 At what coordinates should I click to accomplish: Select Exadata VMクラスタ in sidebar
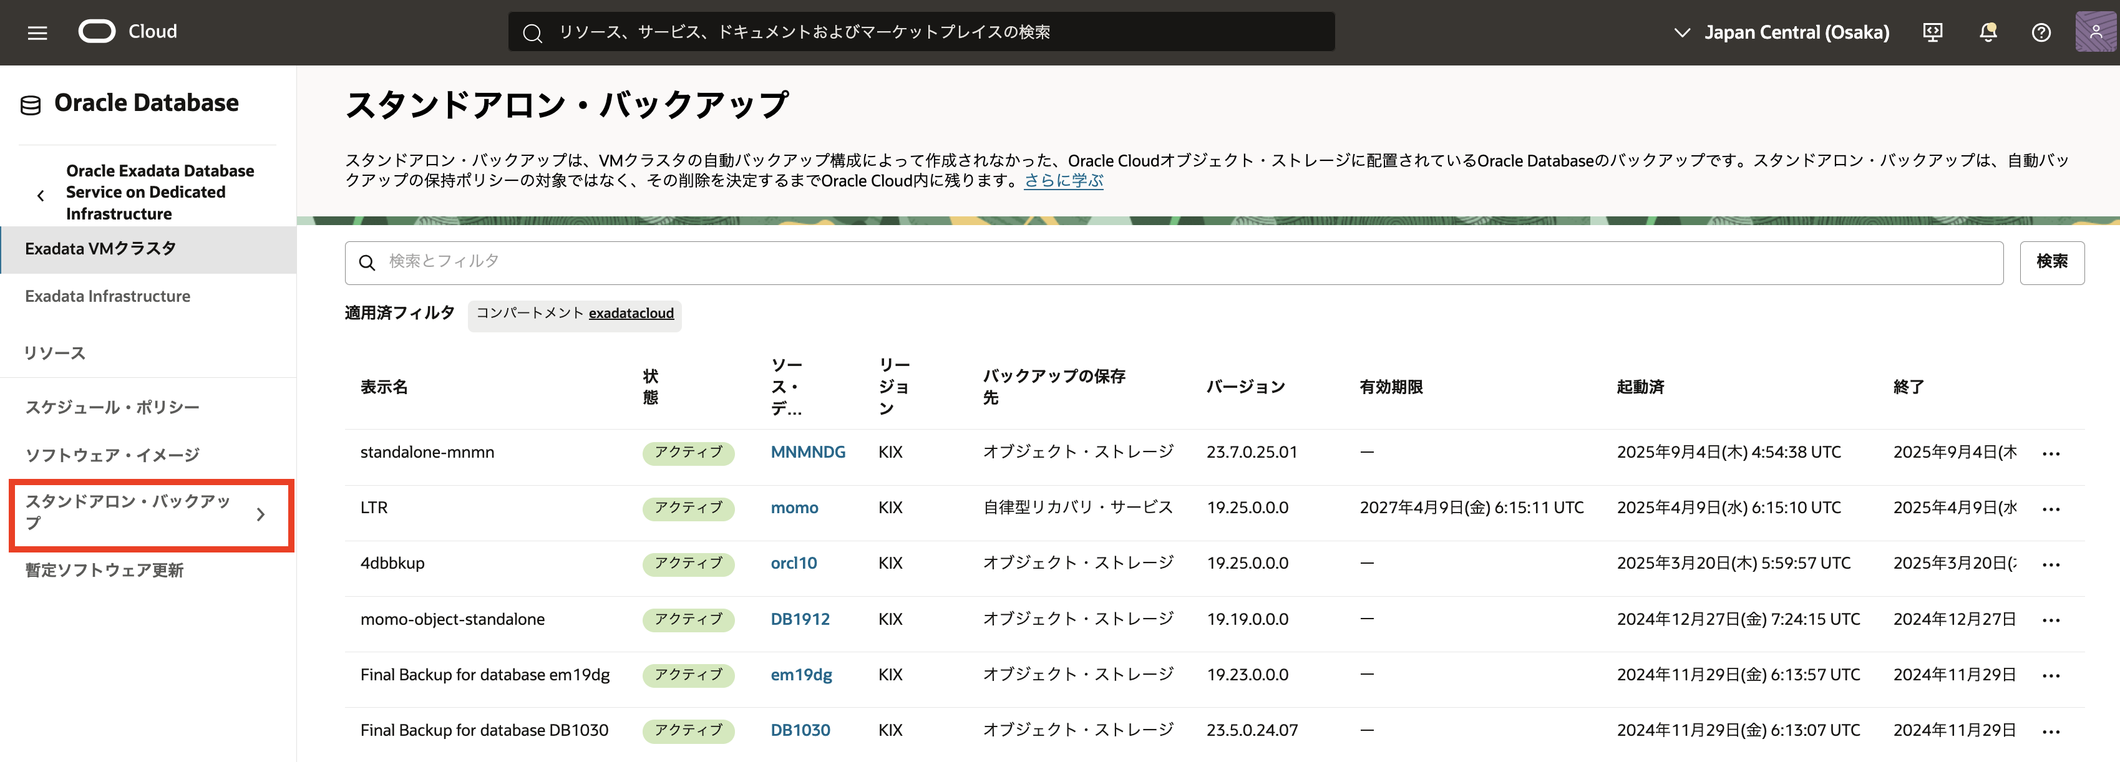point(100,249)
